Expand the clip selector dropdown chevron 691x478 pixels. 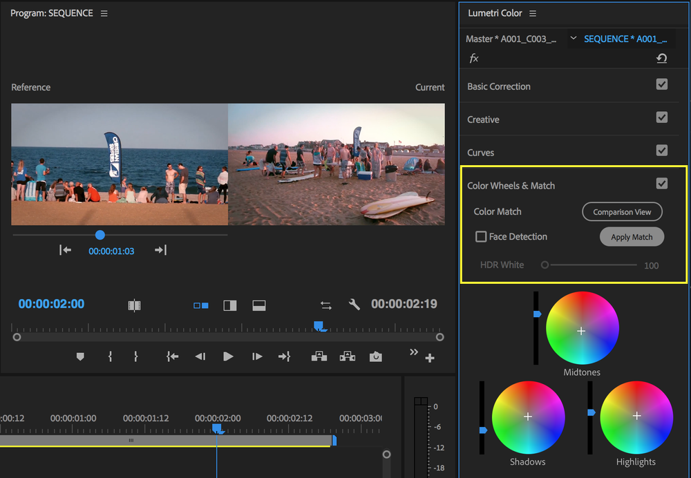coord(574,39)
